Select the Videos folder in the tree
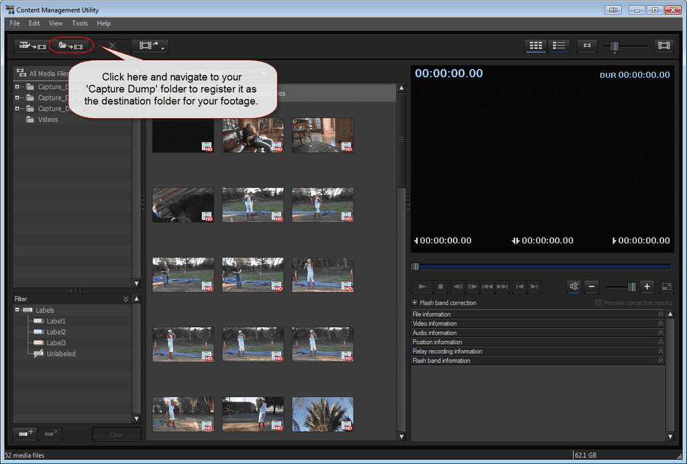This screenshot has width=687, height=464. pos(48,119)
